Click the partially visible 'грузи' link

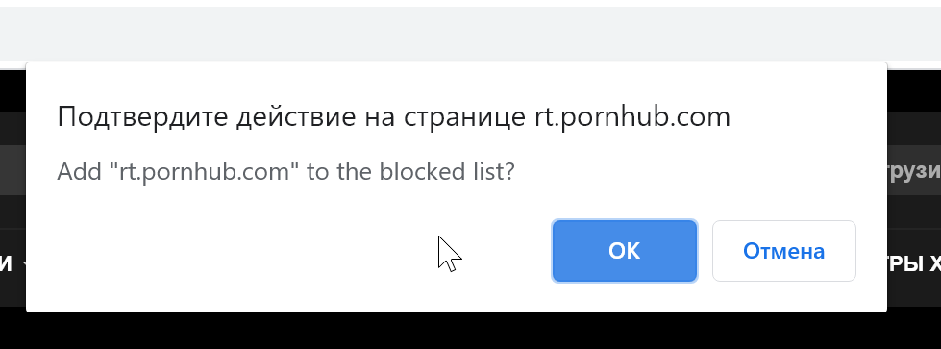click(914, 171)
